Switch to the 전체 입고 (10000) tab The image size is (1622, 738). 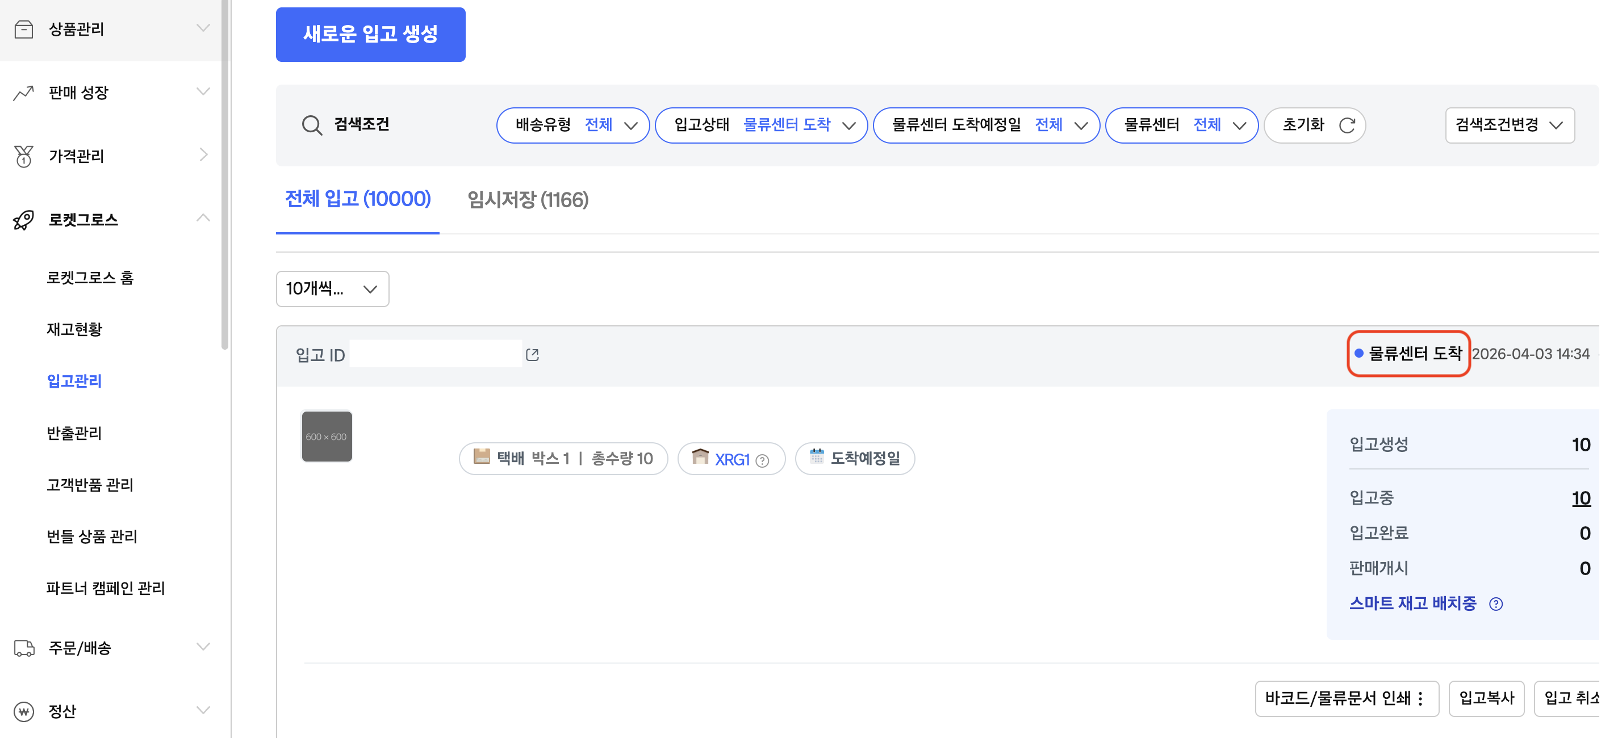[x=358, y=199]
